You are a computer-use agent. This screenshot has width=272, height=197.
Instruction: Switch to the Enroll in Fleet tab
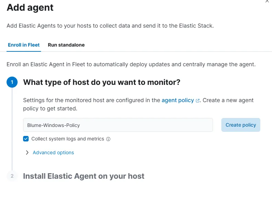24,45
